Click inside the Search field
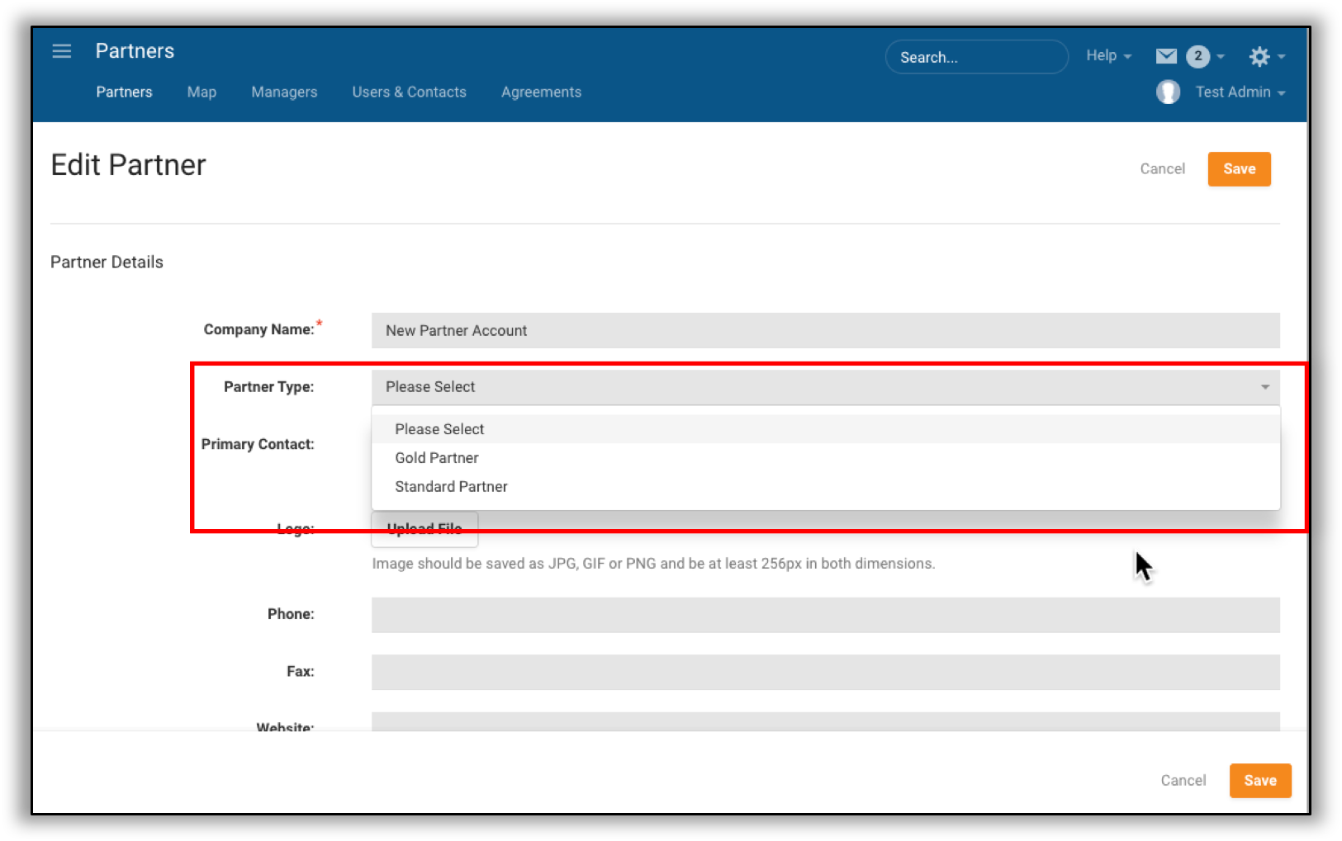This screenshot has width=1342, height=841. coord(976,56)
